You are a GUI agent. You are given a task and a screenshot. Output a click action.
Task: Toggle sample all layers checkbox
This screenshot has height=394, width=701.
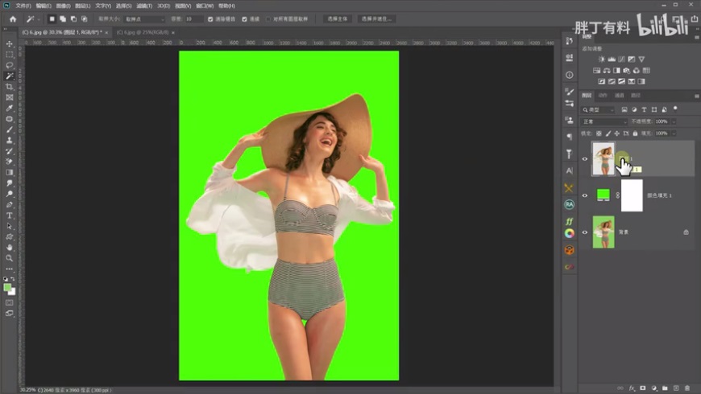(x=269, y=18)
